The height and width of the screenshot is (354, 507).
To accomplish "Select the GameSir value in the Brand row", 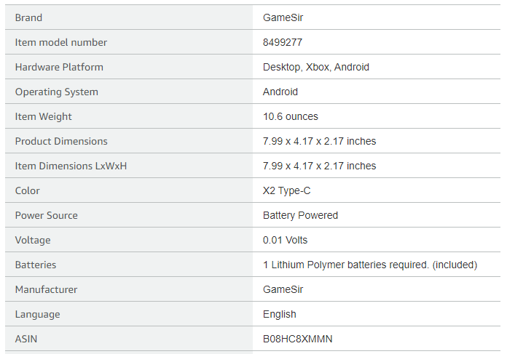I will (x=283, y=17).
